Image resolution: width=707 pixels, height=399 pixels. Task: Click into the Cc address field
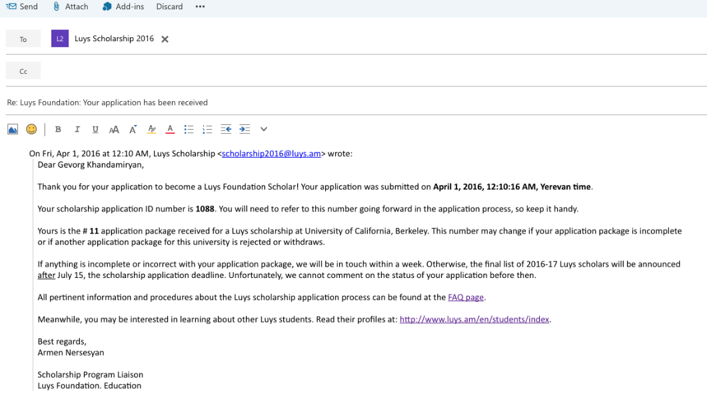click(373, 71)
